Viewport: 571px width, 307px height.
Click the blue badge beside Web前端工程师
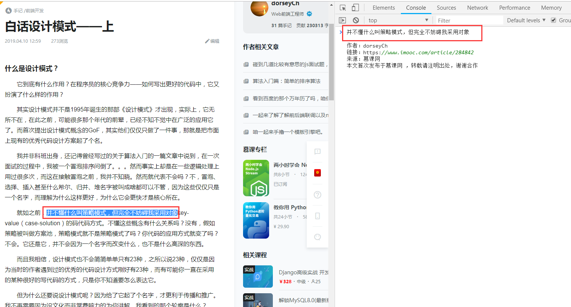click(309, 13)
